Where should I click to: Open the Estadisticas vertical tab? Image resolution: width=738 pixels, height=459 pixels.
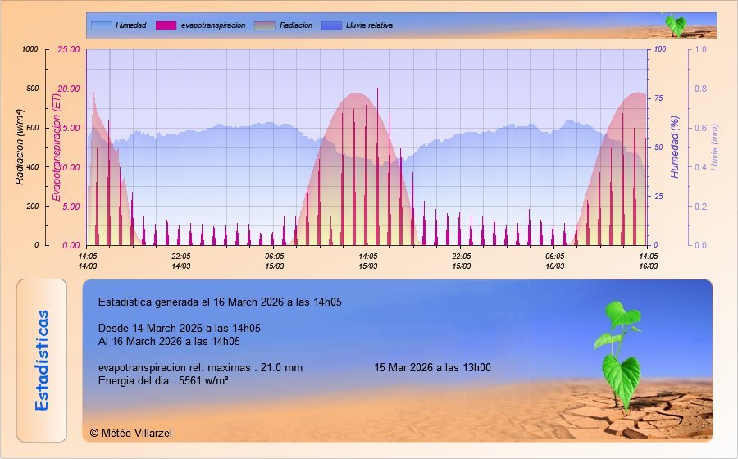click(43, 360)
